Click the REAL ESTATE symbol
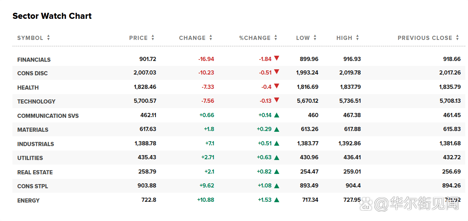 coord(35,172)
